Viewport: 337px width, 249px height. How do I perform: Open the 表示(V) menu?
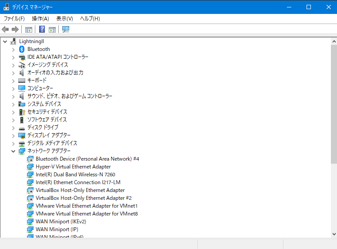[64, 19]
